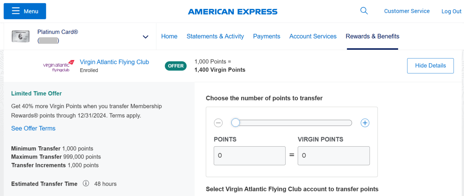
Task: Click the VIRGIN POINTS input field
Action: click(x=333, y=156)
